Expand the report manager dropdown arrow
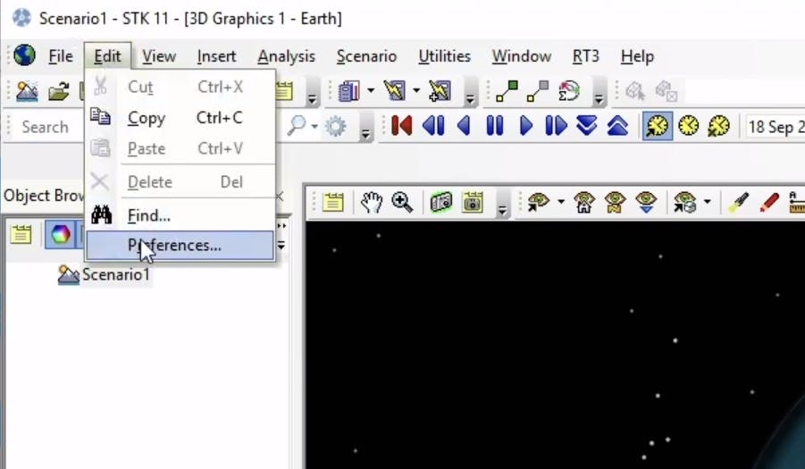This screenshot has width=805, height=469. [371, 91]
